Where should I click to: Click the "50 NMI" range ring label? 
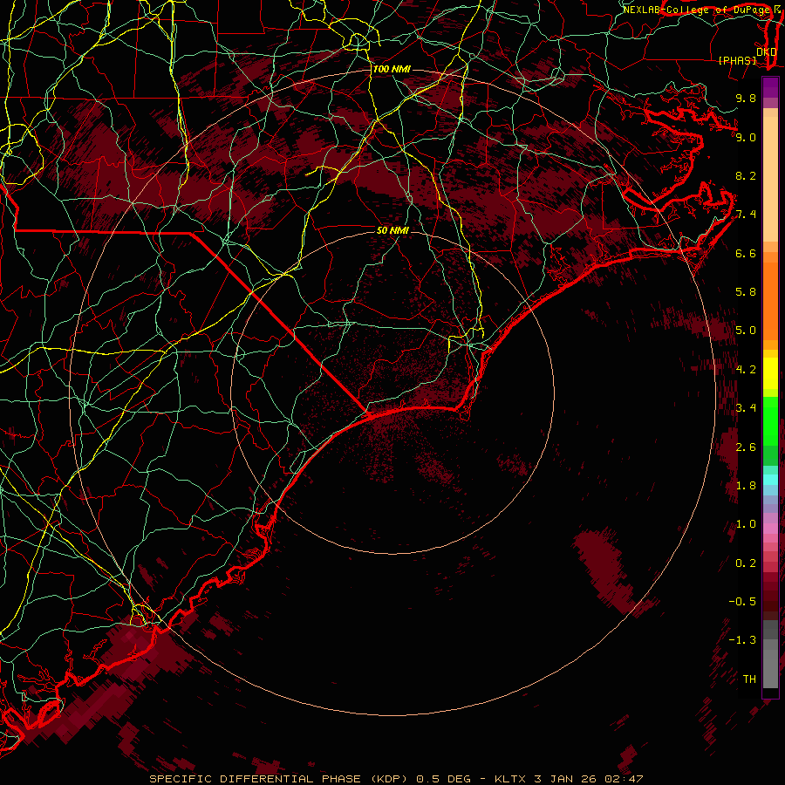point(392,230)
